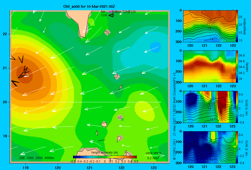The width and height of the screenshot is (251, 170).
Task: Click the blue low-anomaly patch near 123E
Action: (155, 47)
